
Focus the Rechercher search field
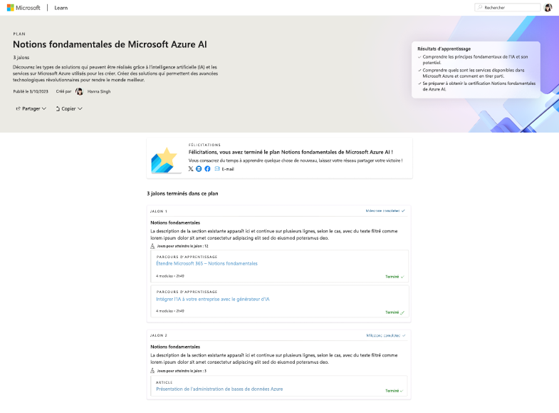coord(507,8)
